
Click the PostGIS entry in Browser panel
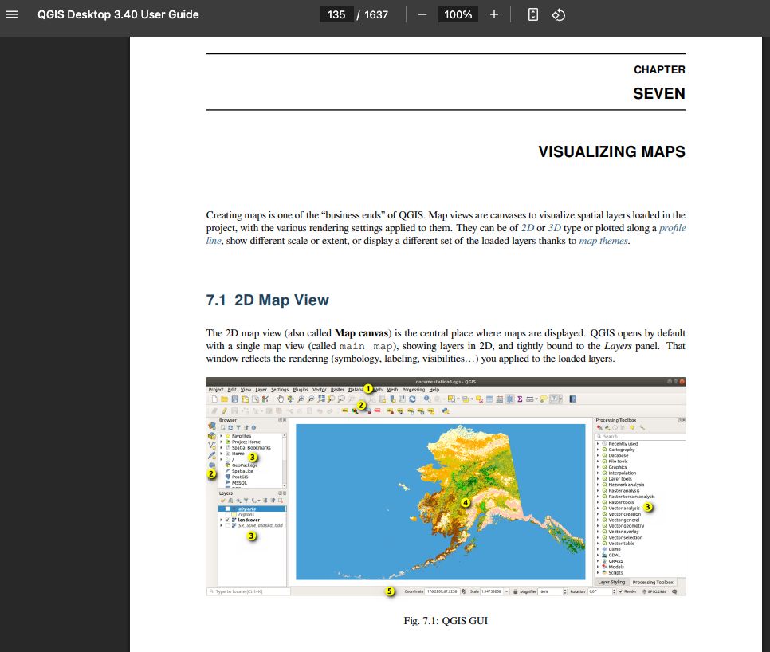(240, 477)
